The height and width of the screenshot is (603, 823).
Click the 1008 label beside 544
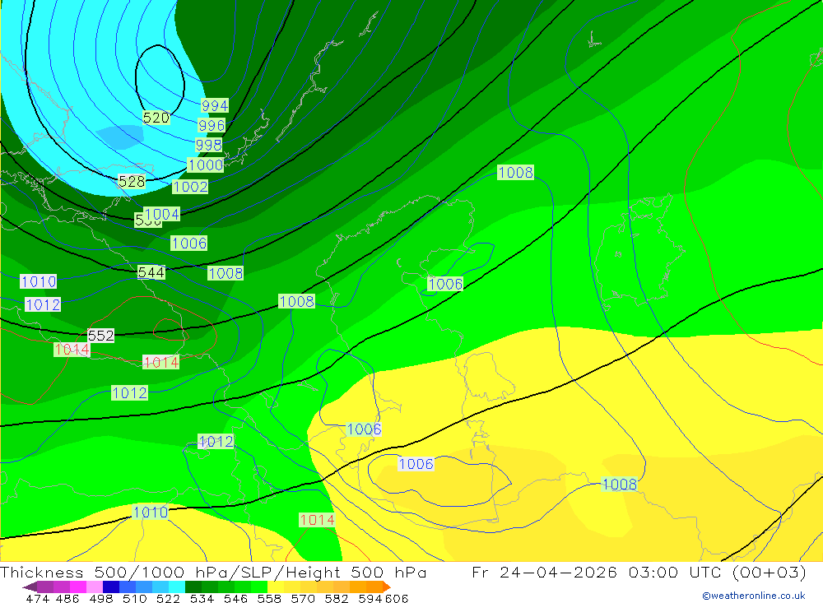click(226, 273)
